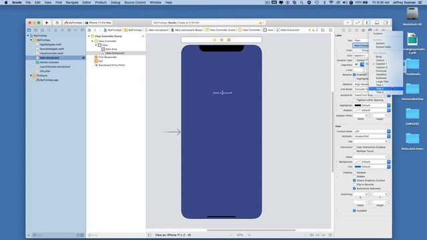Image resolution: width=427 pixels, height=240 pixels.
Task: Click the Library plus button in toolbar
Action: [348, 23]
